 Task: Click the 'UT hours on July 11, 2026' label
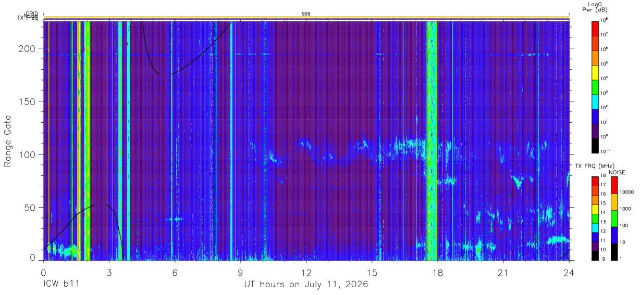306,285
